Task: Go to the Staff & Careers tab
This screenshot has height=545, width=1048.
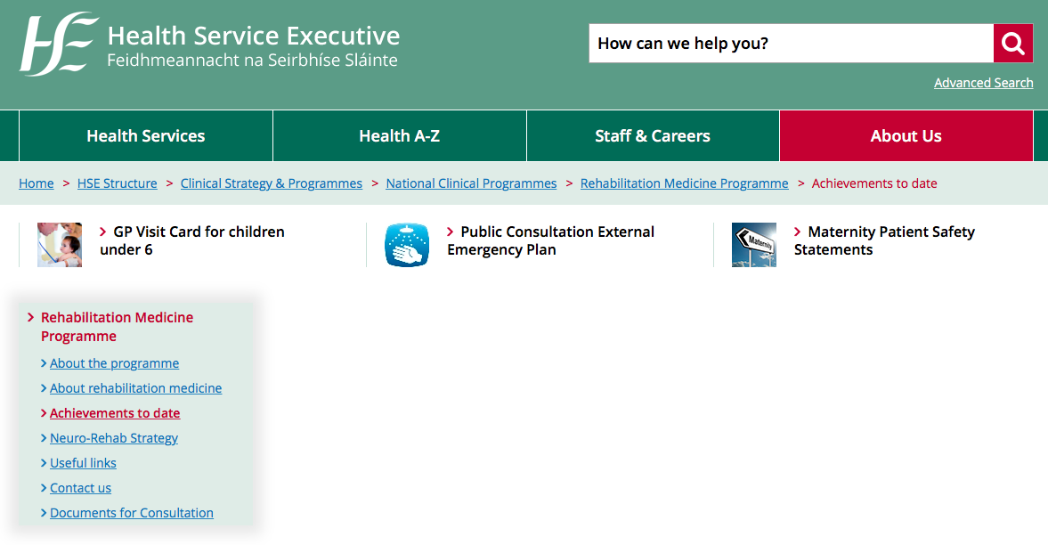Action: pos(653,136)
